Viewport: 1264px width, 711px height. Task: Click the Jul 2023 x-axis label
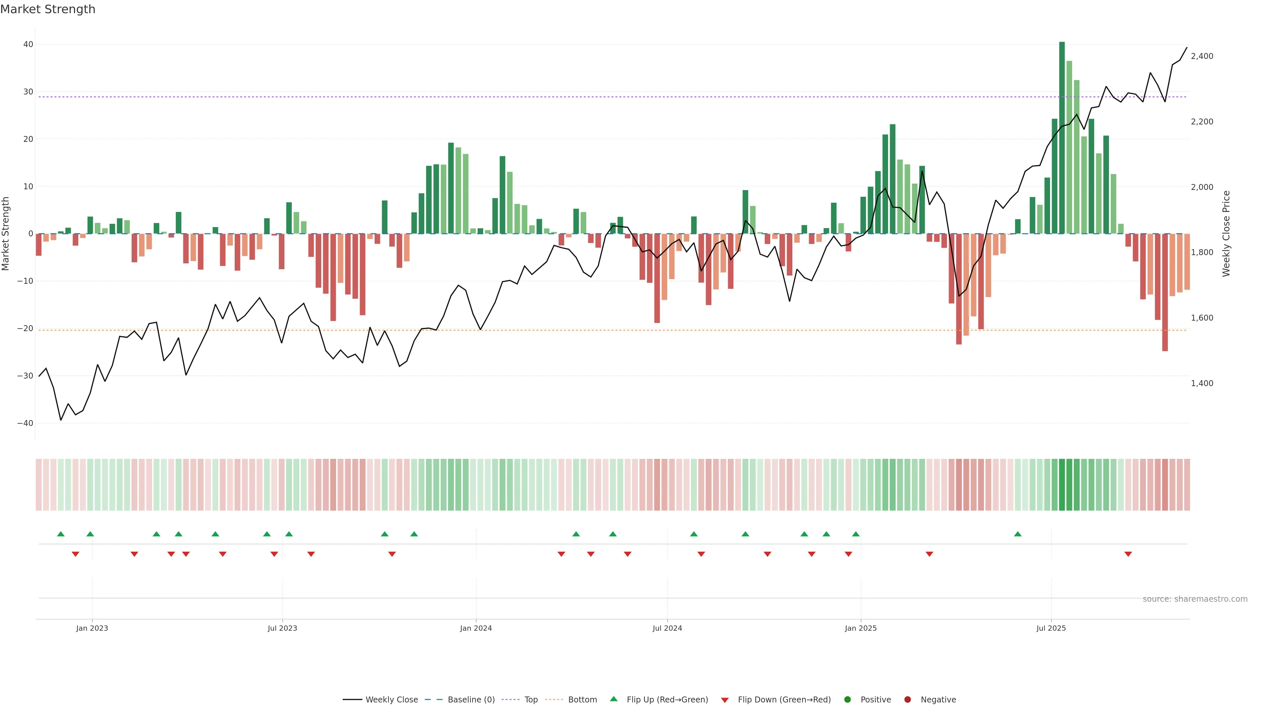282,628
